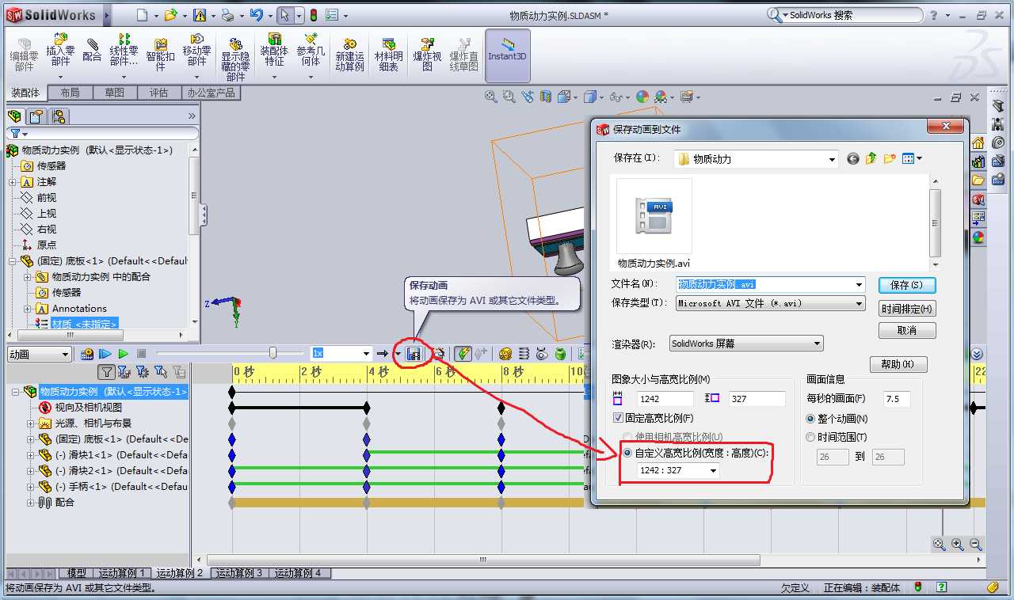Viewport: 1014px width, 600px height.
Task: Expand 配合 node in timeline tree
Action: [x=30, y=503]
